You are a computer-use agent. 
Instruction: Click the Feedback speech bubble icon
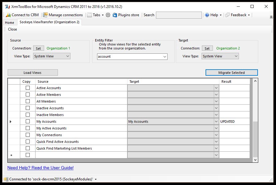coord(228,15)
